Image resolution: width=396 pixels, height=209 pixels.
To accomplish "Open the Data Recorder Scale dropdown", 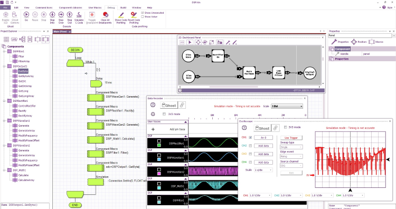I will (287, 106).
